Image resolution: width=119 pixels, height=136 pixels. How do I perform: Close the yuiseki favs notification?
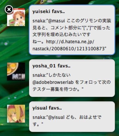9,10
